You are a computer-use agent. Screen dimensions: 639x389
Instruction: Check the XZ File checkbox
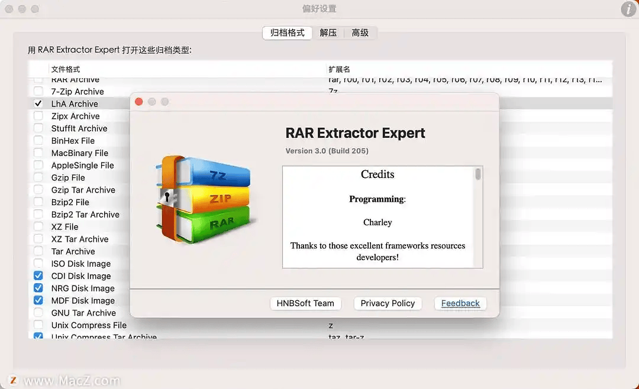[38, 226]
